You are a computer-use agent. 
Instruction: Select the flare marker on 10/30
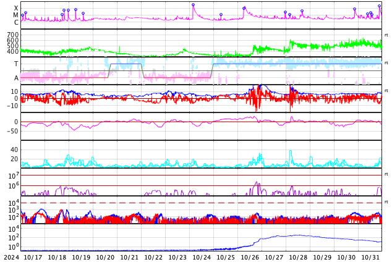354,9
